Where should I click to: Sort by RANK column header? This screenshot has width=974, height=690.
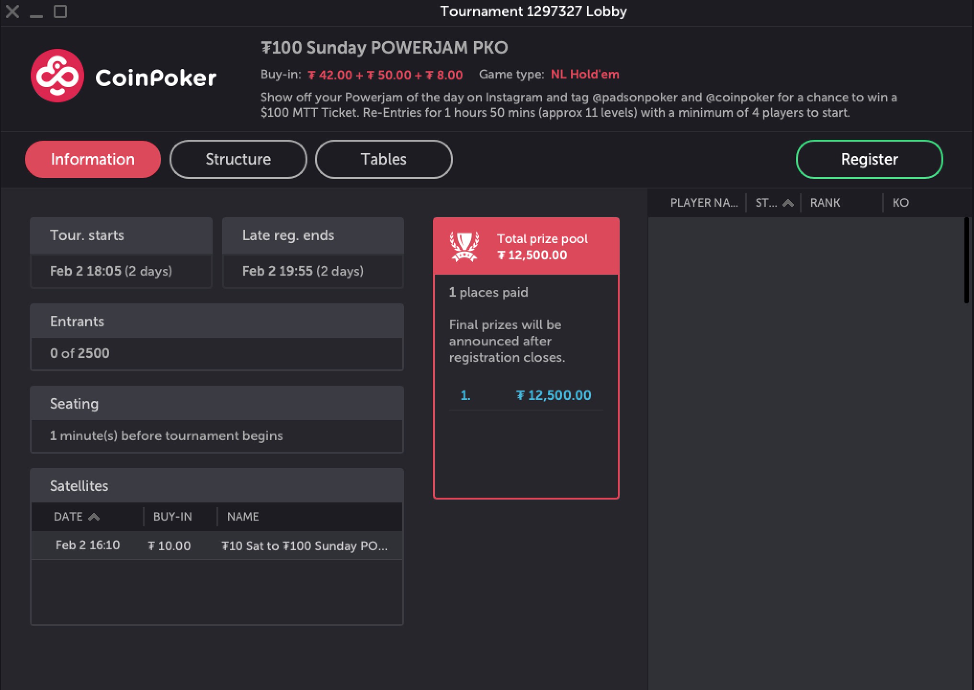tap(825, 203)
